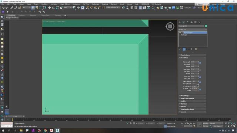Play the animation in playback controls

tap(188, 123)
